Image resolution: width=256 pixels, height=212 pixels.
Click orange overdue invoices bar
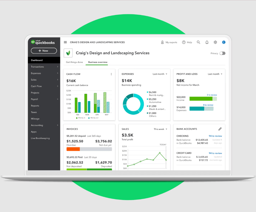tap(73, 149)
